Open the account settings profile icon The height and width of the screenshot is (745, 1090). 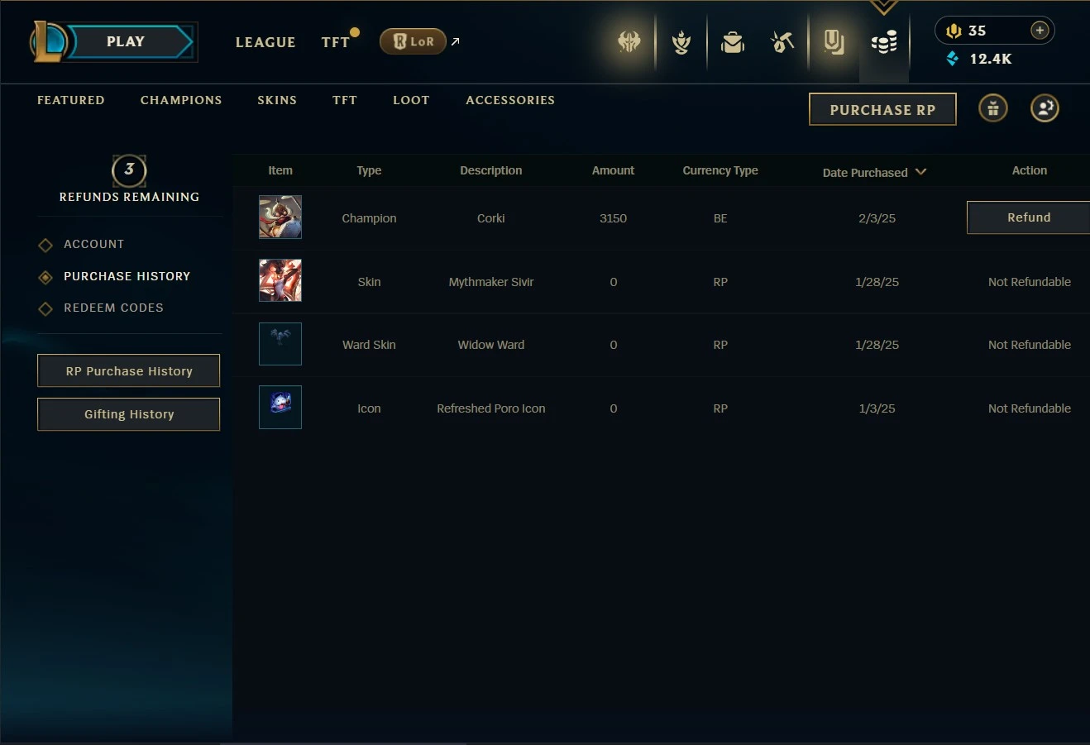(1045, 108)
